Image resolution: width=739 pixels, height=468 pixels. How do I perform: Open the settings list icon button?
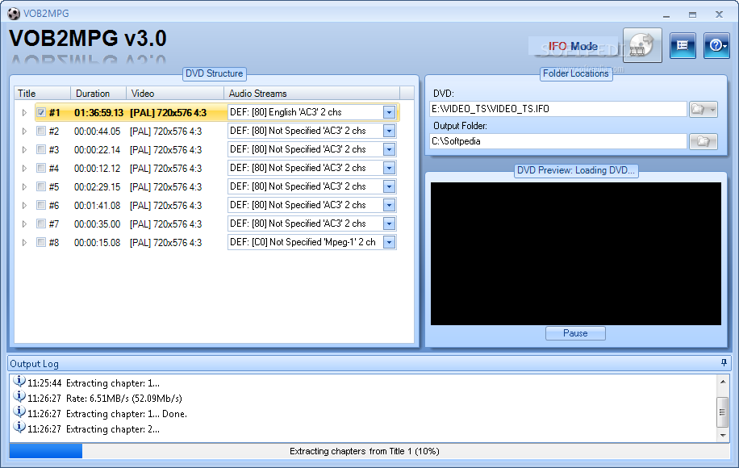point(683,46)
